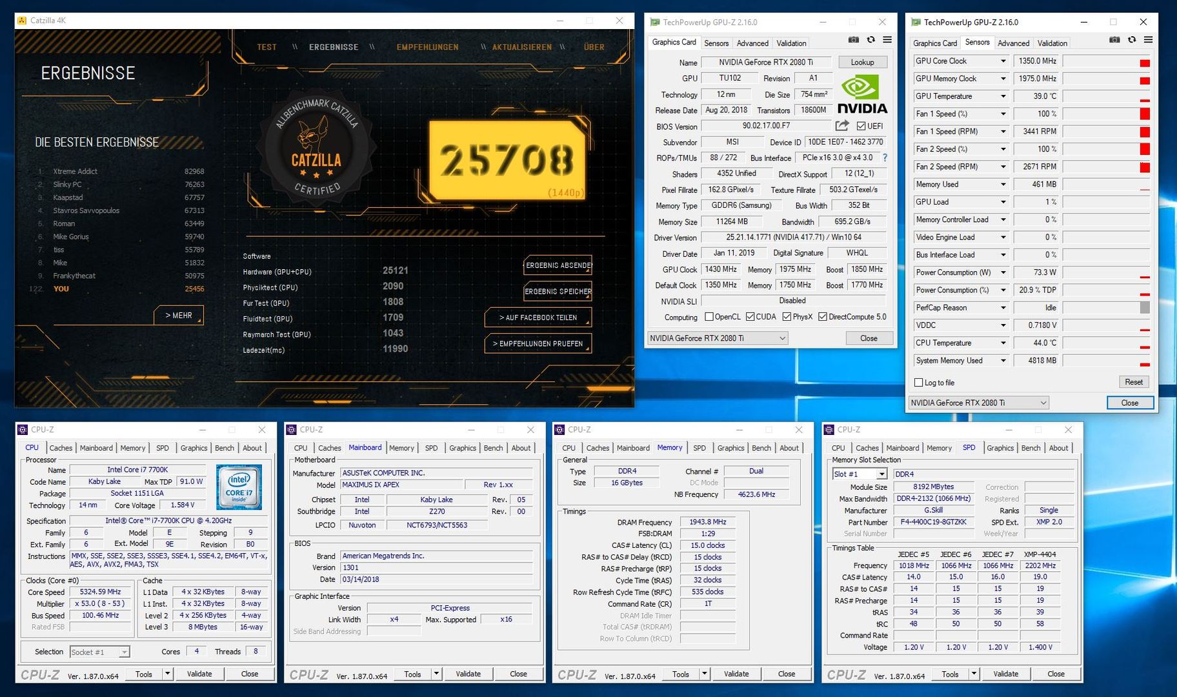Click the camera icon in GPU-Z Sensors window
This screenshot has height=697, width=1177.
[1114, 40]
